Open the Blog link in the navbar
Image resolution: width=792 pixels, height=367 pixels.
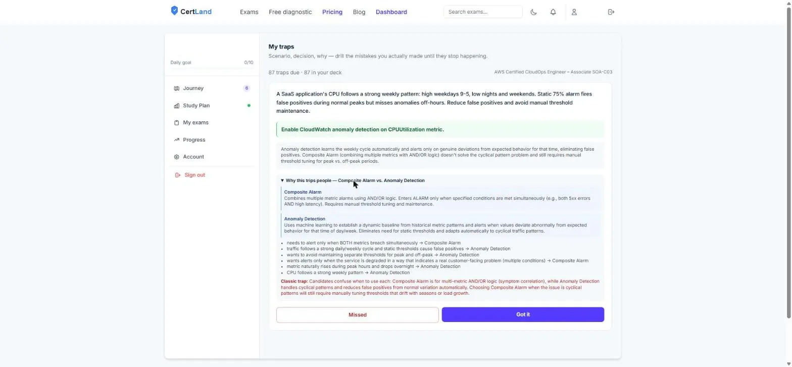tap(359, 12)
